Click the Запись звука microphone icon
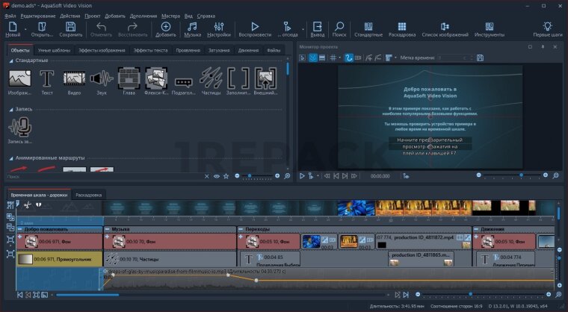 click(19, 128)
